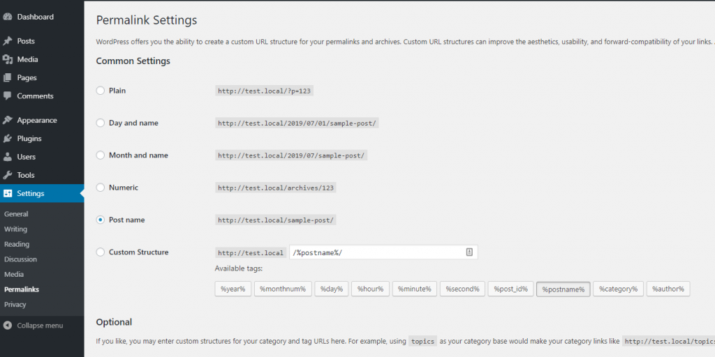
Task: Click Collapse menu label text
Action: pos(40,326)
